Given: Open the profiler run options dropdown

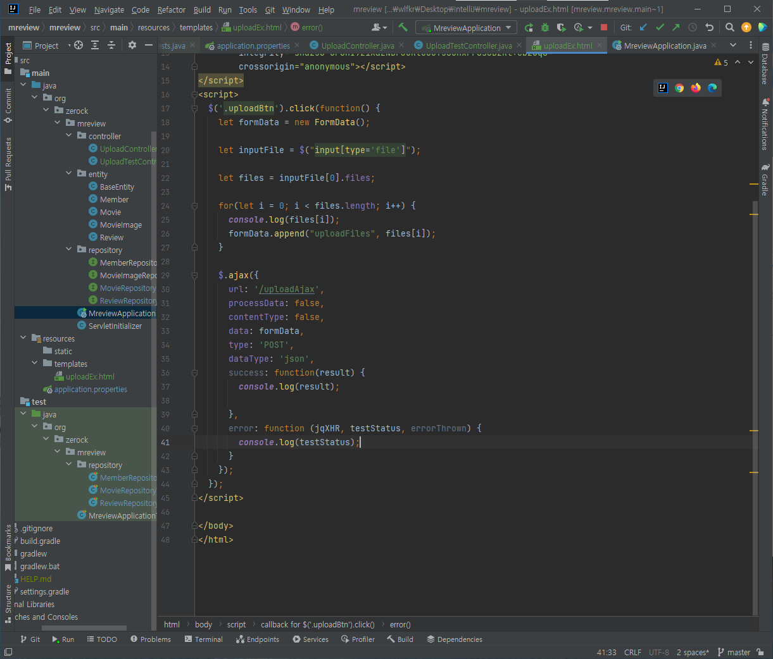Looking at the screenshot, I should pyautogui.click(x=590, y=28).
